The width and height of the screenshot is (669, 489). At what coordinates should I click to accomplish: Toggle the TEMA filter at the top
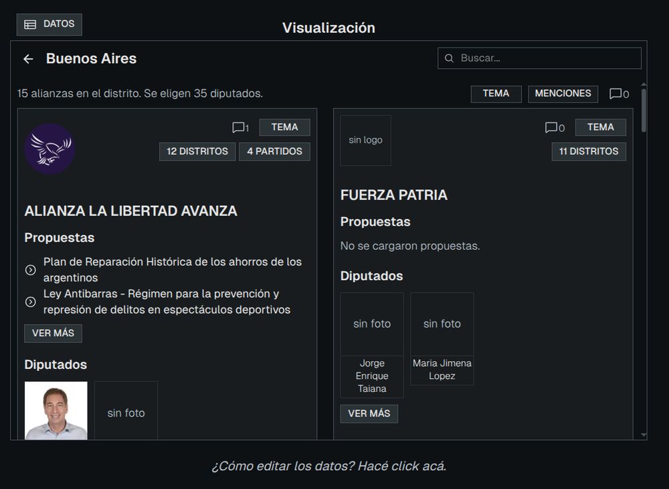click(496, 94)
